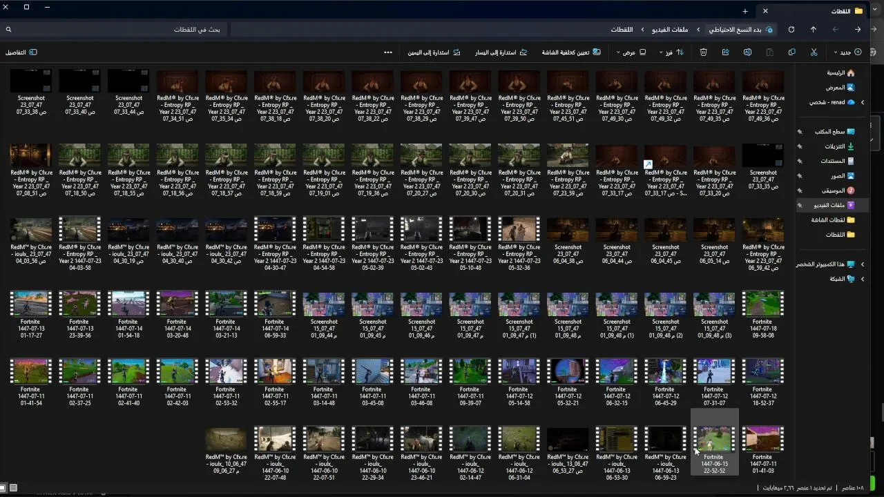Click the Forward arrow navigation icon

836,30
